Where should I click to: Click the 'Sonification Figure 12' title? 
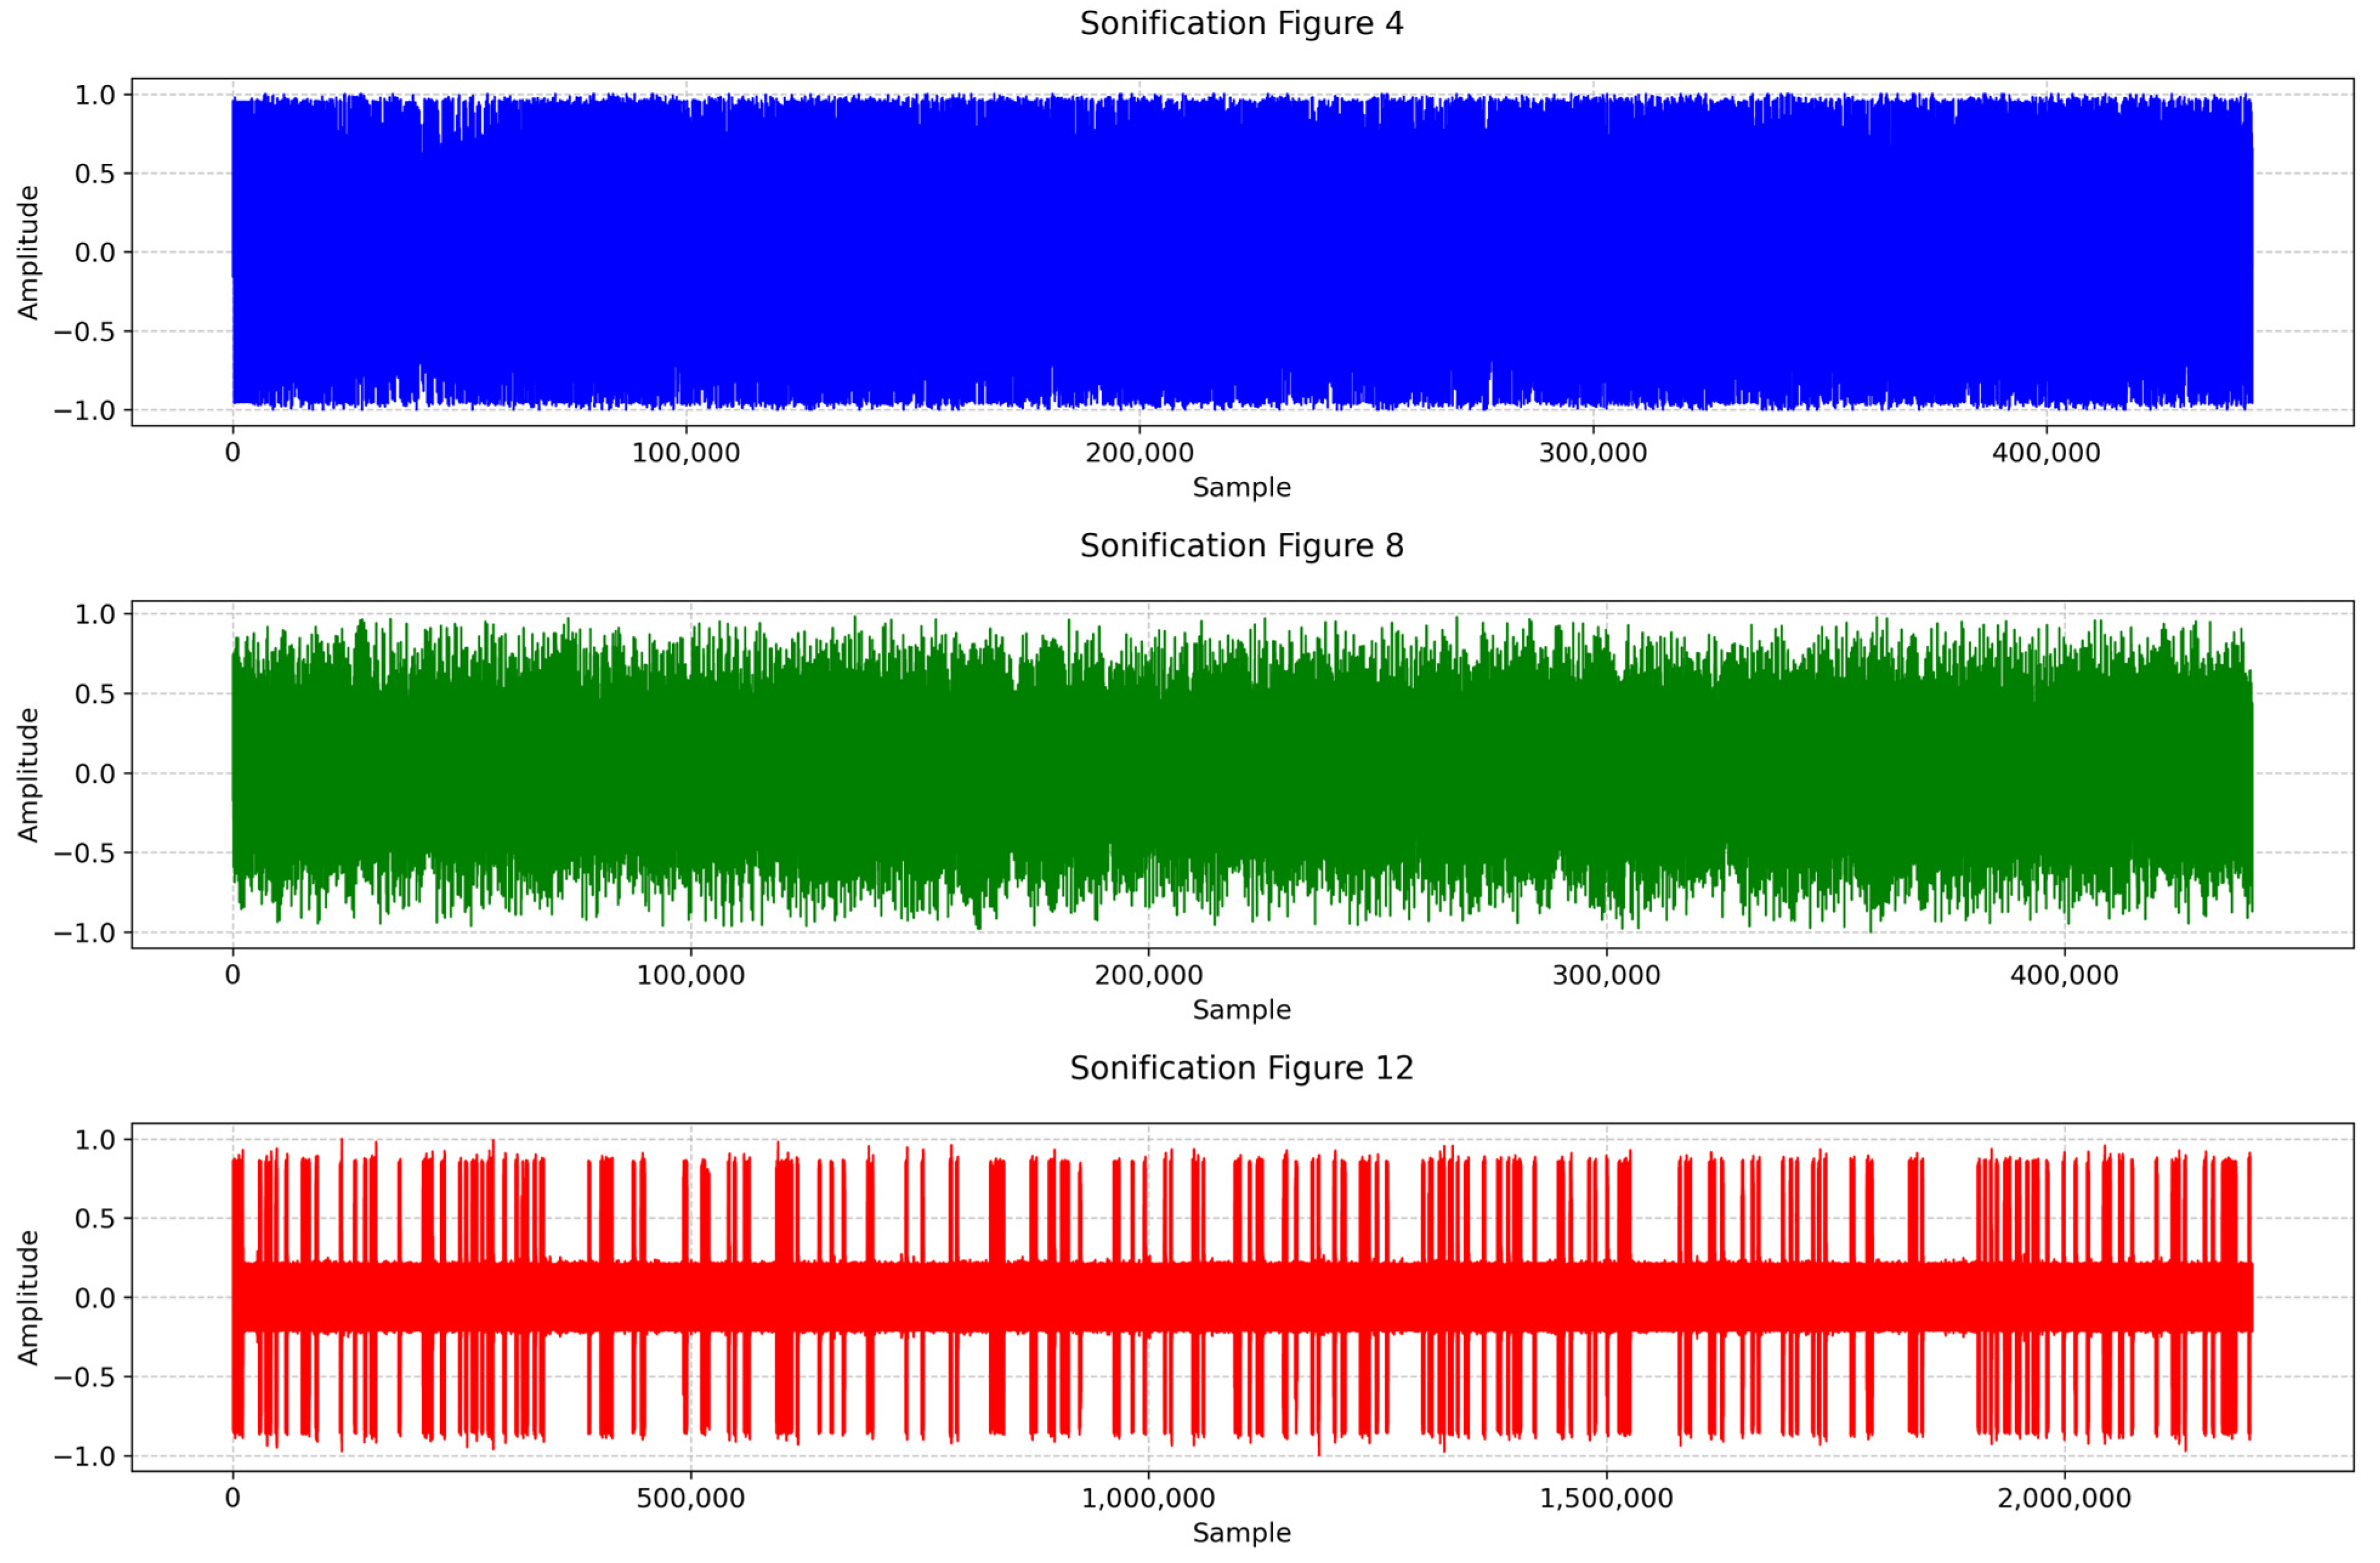[1241, 1068]
